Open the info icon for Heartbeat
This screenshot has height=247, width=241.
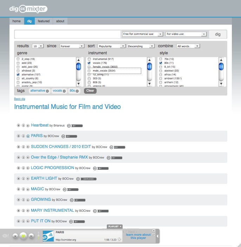pyautogui.click(x=23, y=125)
